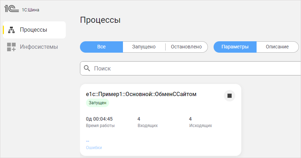Click the magnifier icon in search box

pos(87,68)
